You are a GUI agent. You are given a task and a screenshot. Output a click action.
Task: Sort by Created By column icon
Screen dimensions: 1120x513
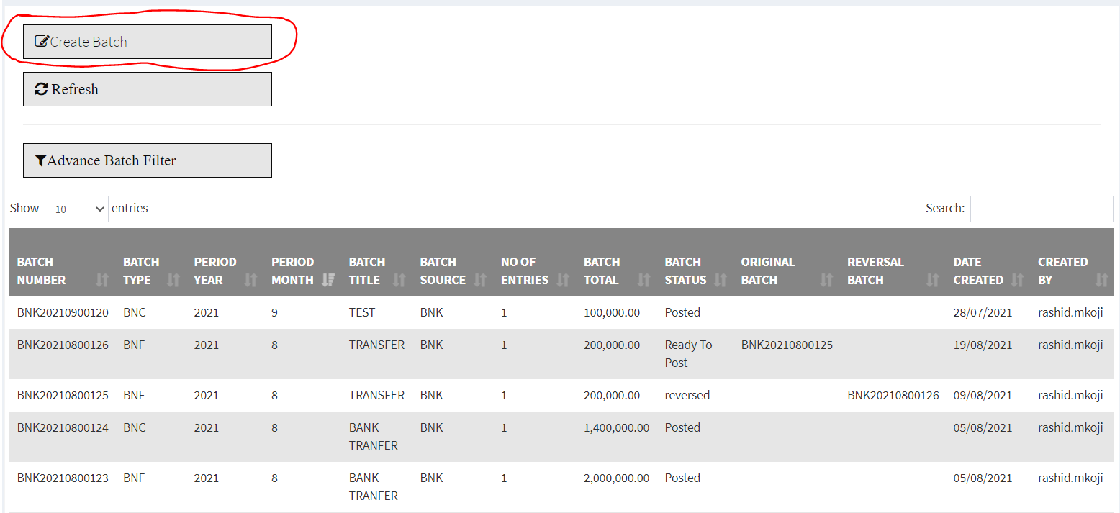1102,280
